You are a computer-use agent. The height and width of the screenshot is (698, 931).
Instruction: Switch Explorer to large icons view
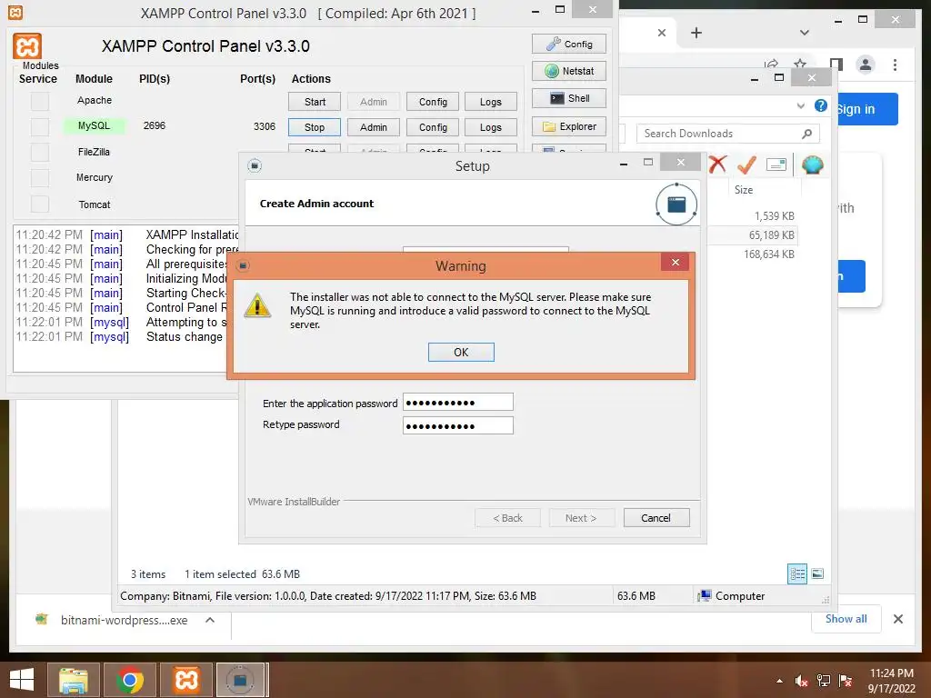[817, 573]
